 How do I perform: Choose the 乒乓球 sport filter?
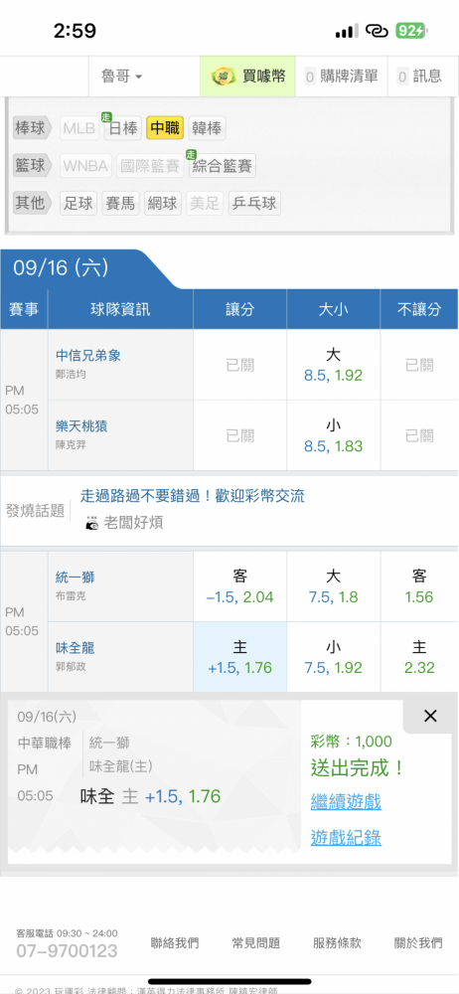(x=254, y=204)
